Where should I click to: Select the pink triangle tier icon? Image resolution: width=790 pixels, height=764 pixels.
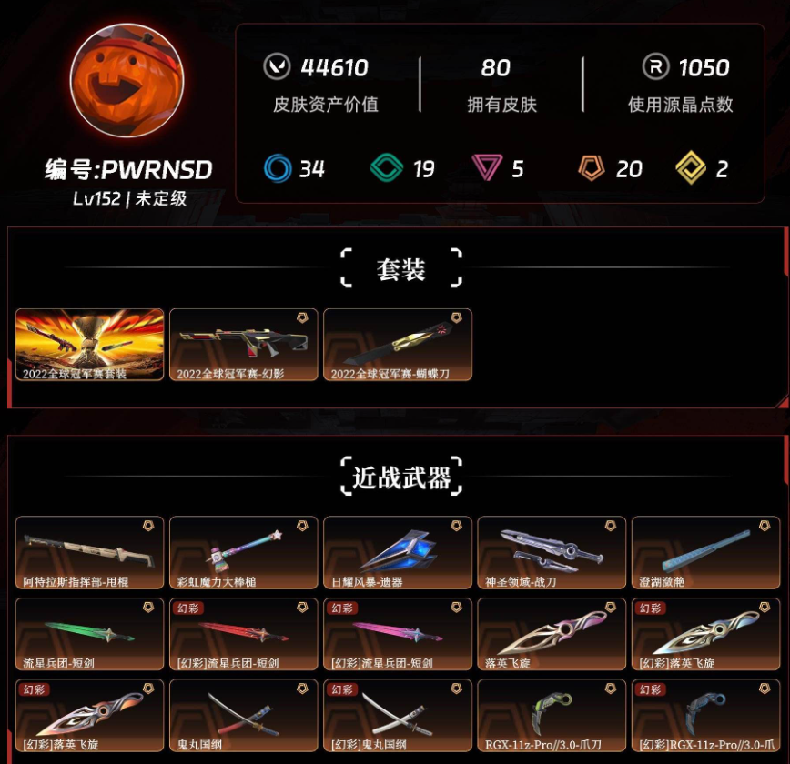487,167
